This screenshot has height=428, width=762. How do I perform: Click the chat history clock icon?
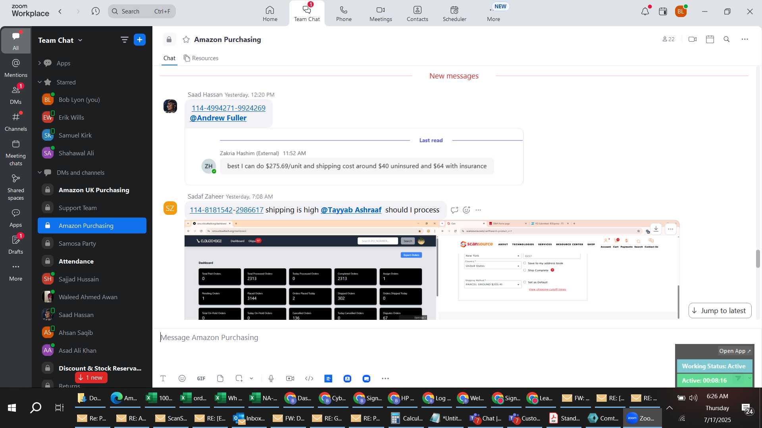pyautogui.click(x=95, y=11)
